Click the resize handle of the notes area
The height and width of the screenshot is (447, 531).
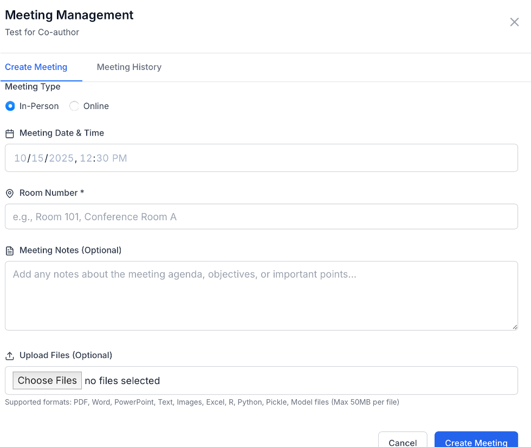(514, 326)
